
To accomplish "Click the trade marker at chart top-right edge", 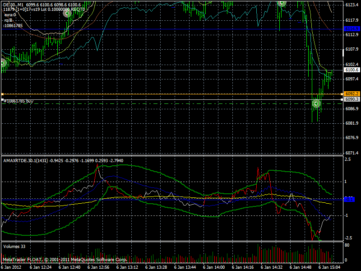I will coord(282,2).
